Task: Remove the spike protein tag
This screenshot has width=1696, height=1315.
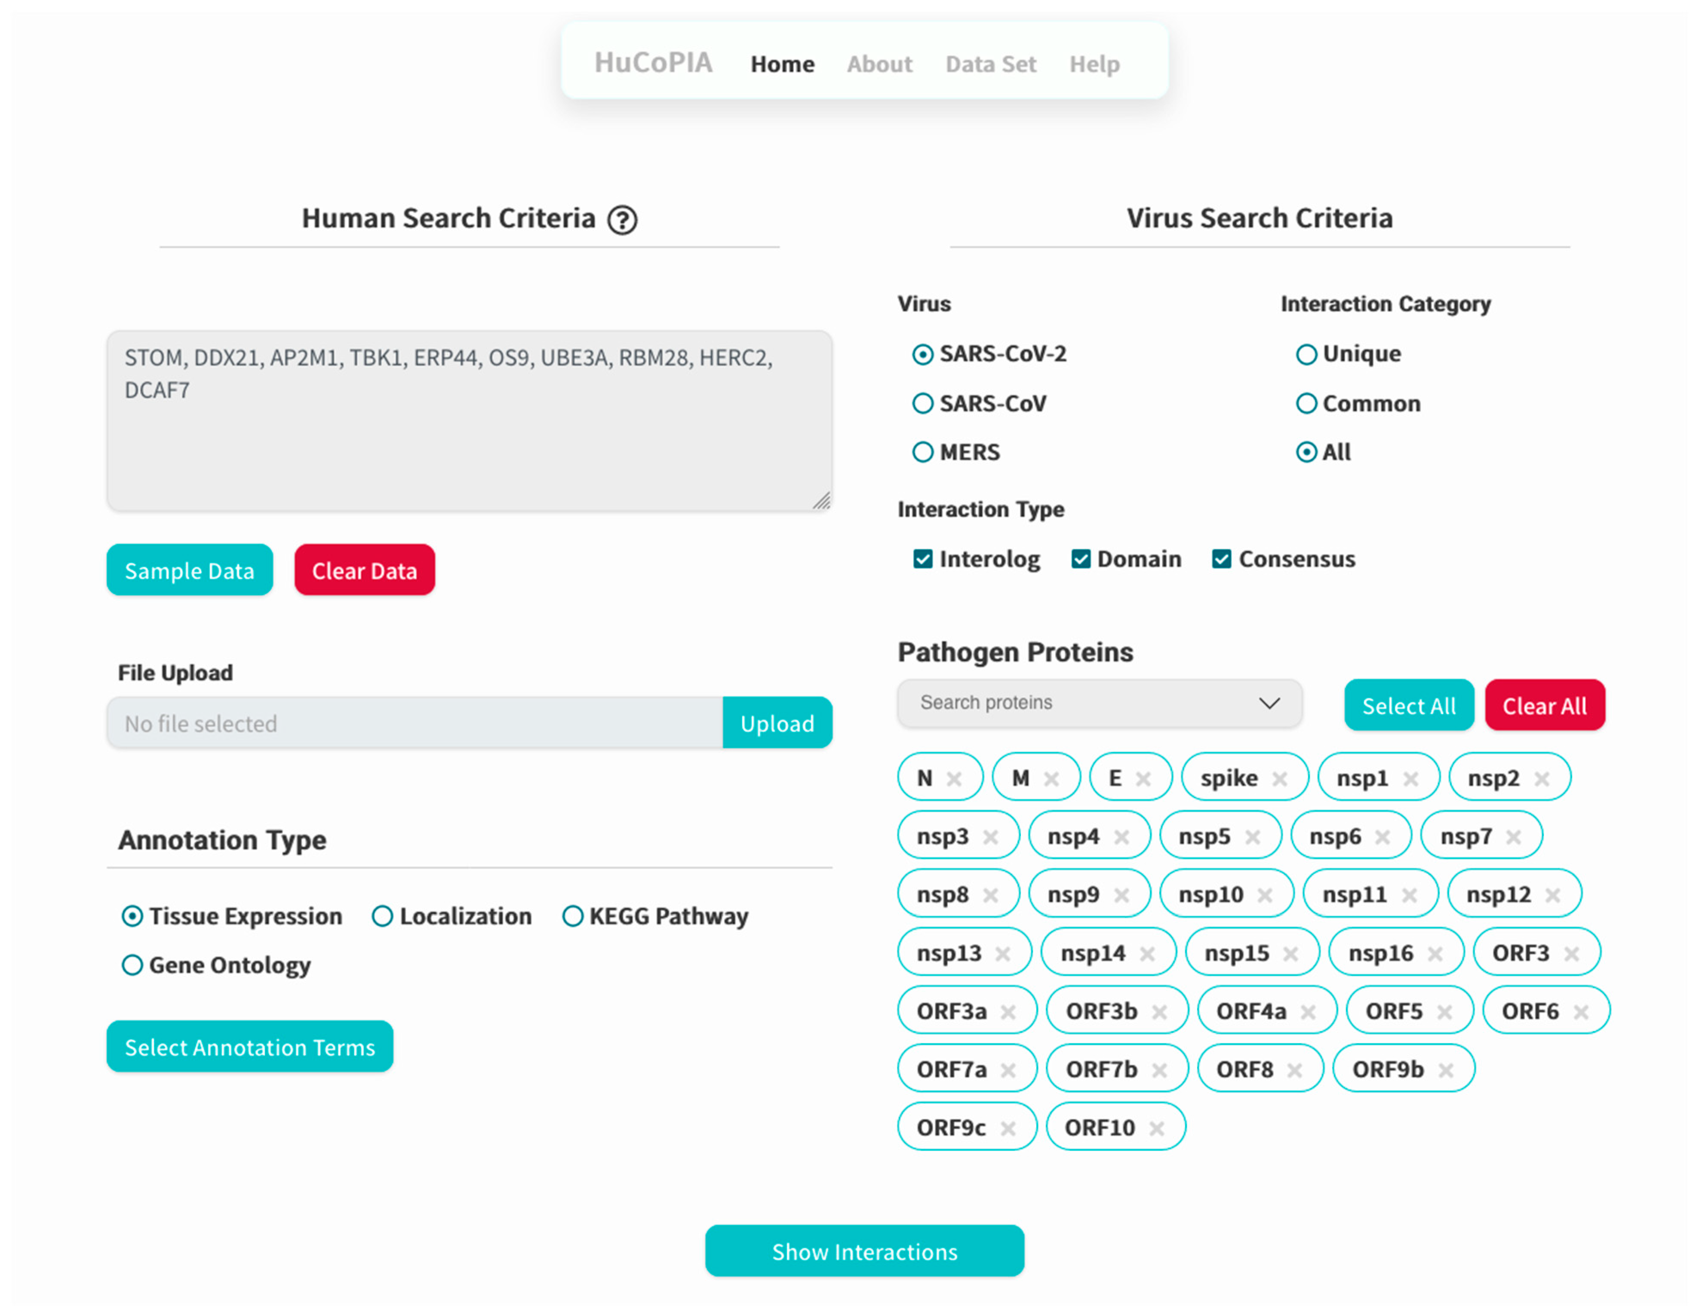Action: click(x=1280, y=778)
